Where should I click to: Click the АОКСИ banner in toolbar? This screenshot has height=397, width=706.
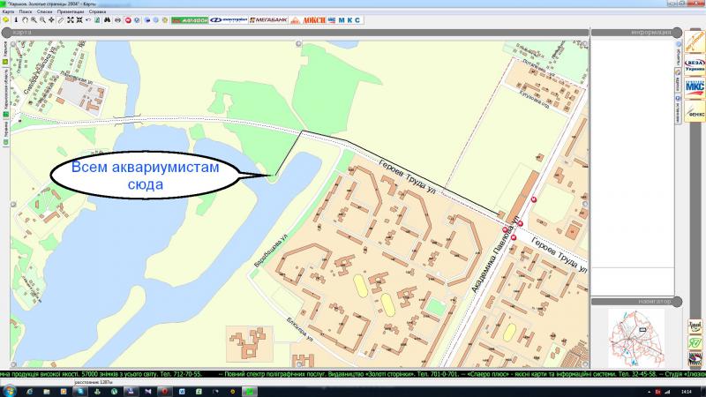[314, 19]
